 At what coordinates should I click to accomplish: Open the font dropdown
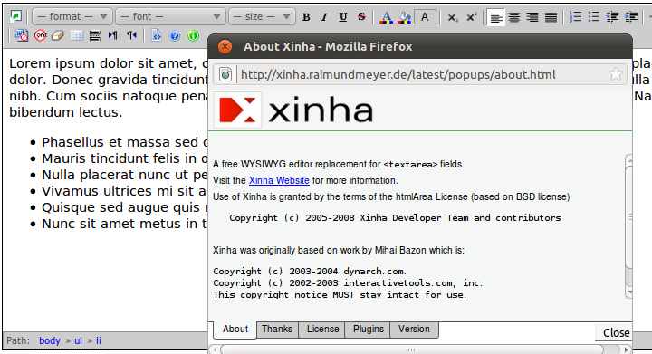point(170,16)
